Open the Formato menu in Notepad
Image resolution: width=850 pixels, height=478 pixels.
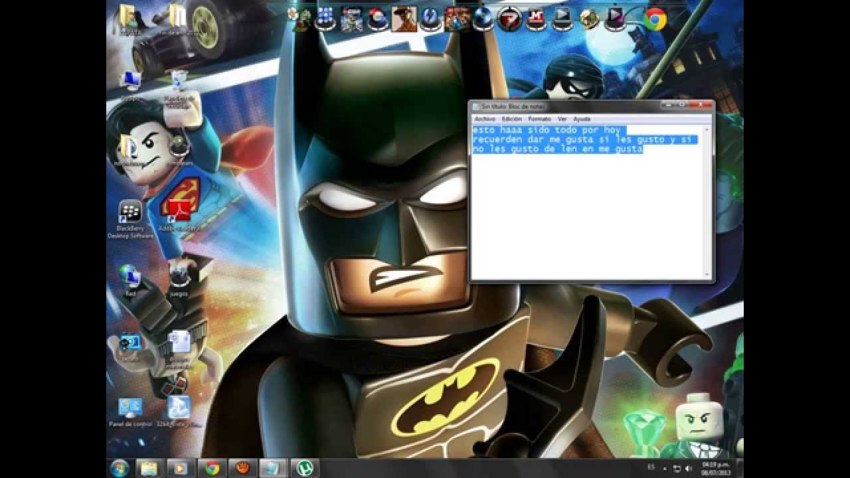tap(539, 119)
